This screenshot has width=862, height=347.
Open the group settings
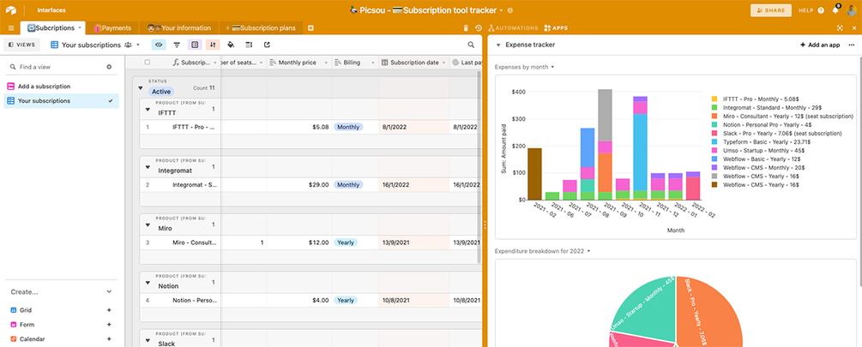click(x=195, y=45)
